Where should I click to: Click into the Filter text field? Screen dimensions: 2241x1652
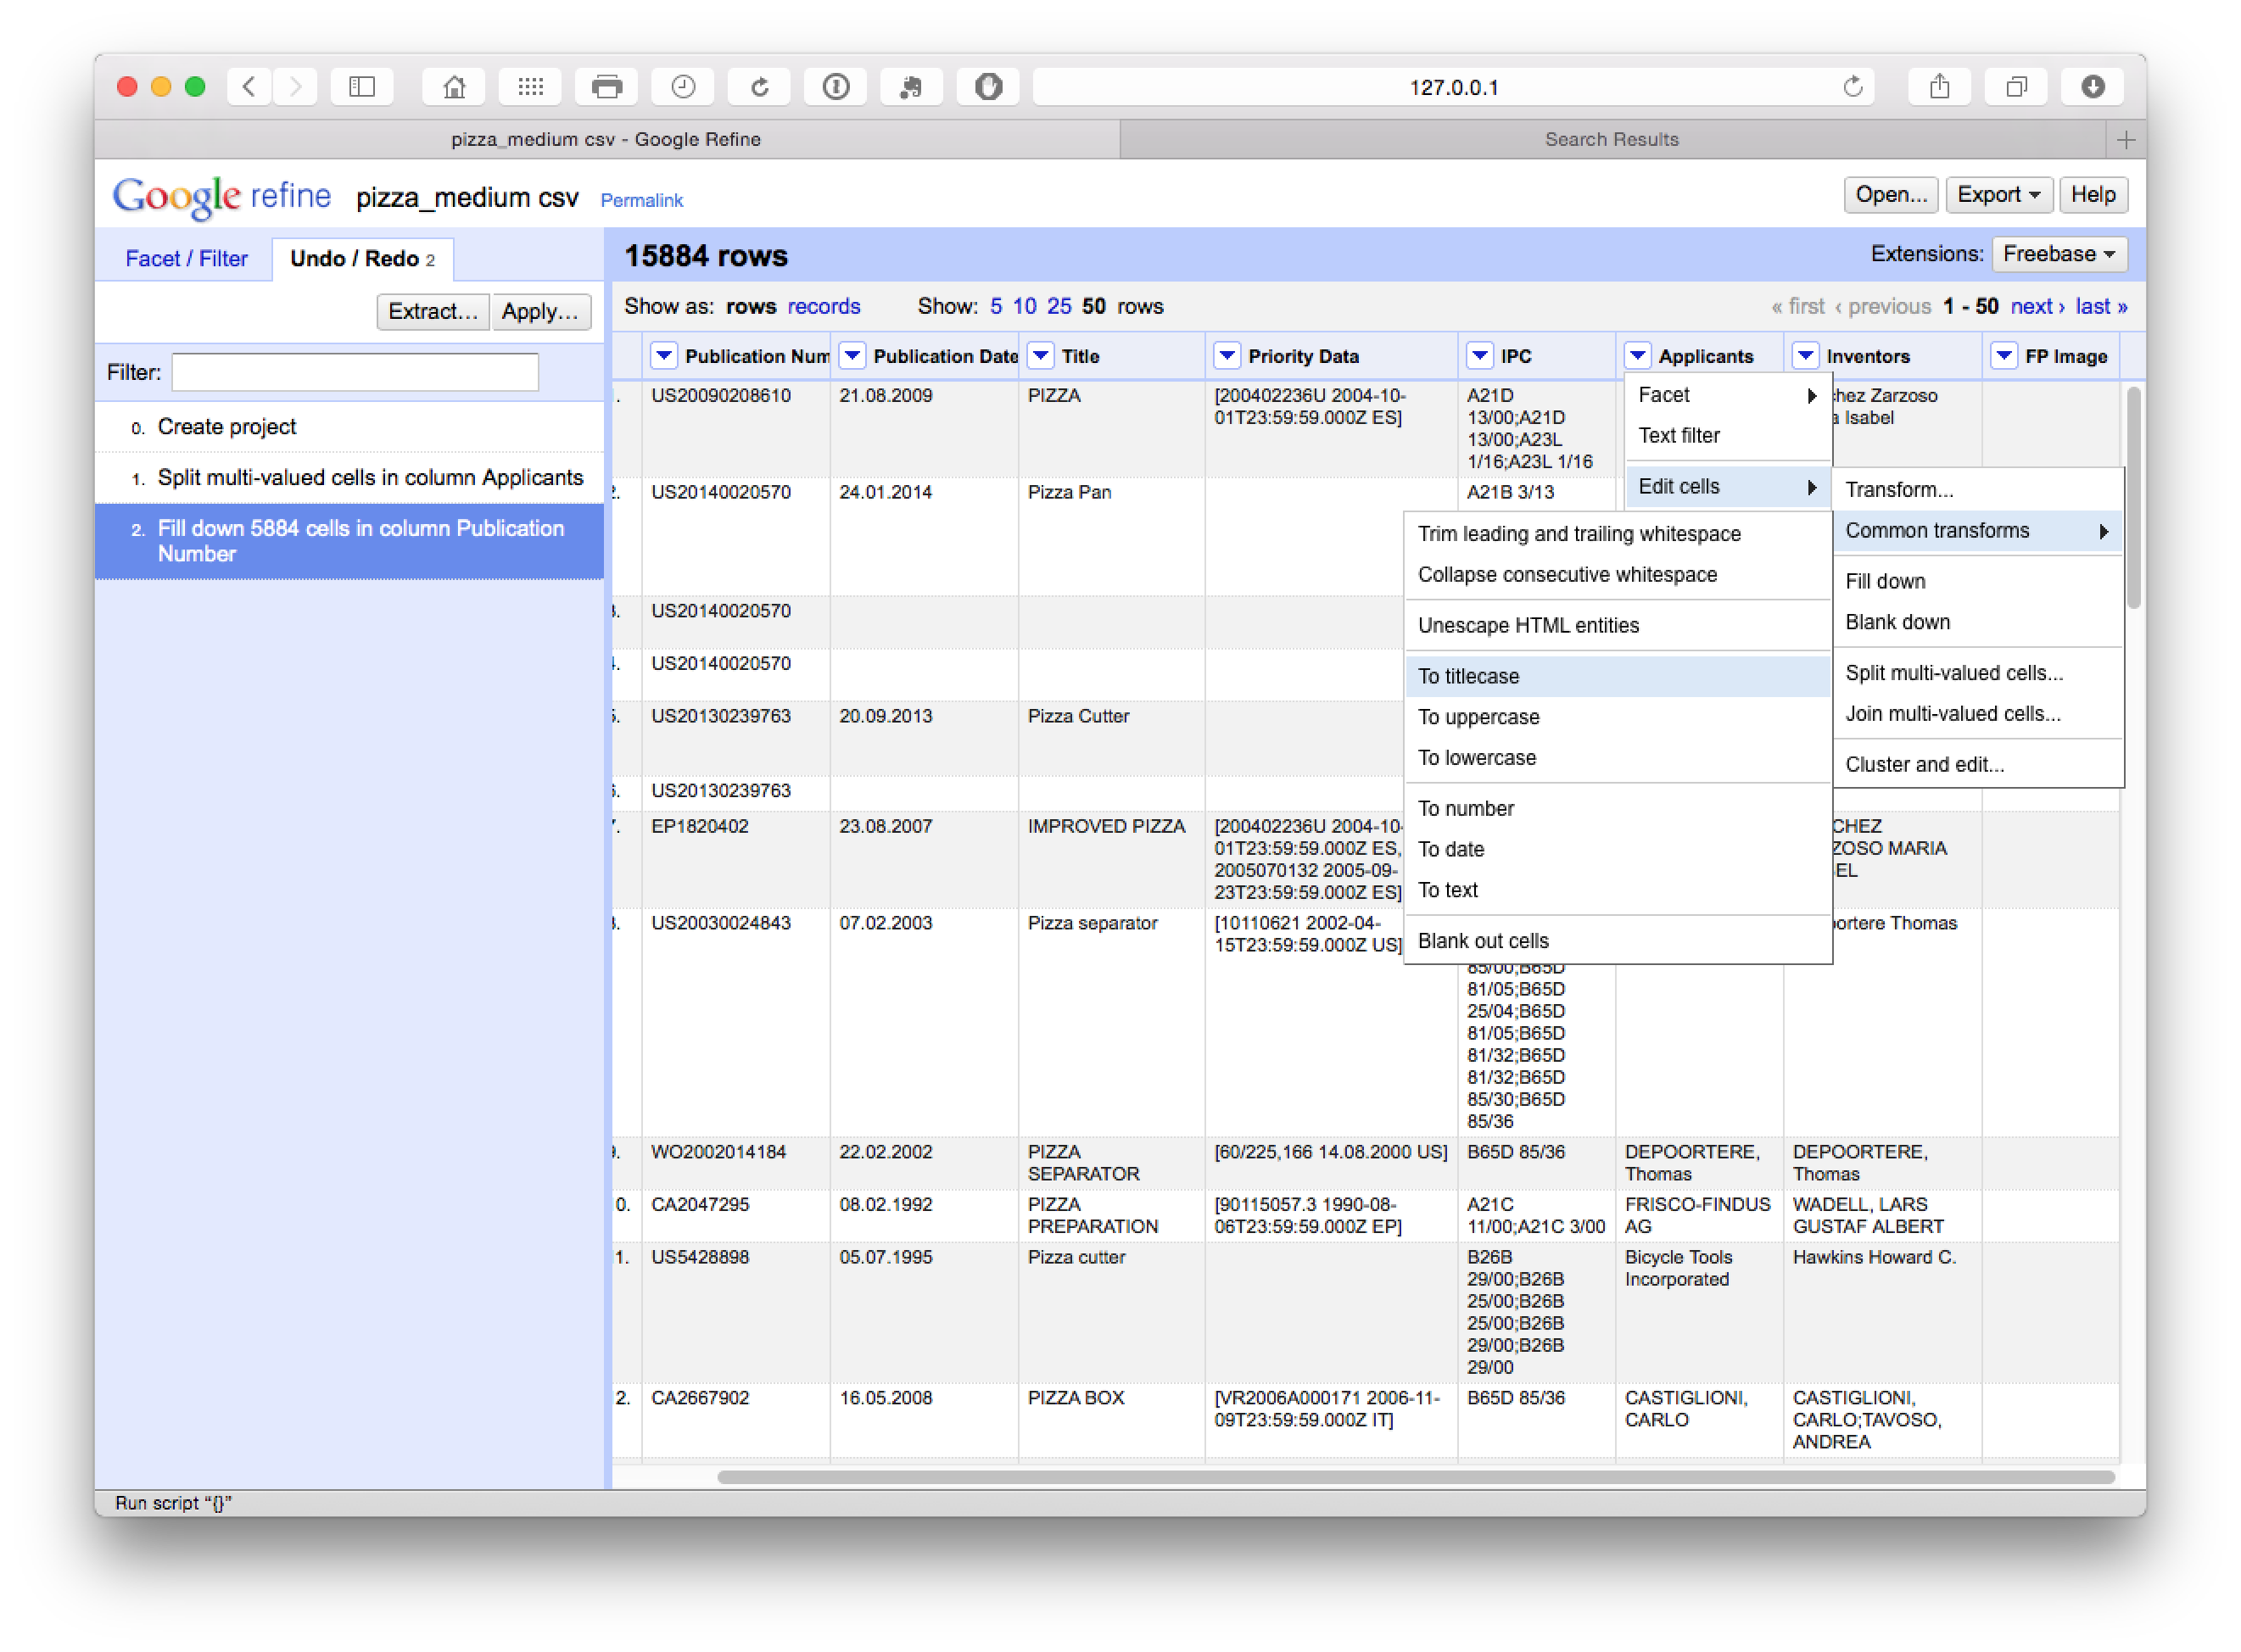point(355,372)
